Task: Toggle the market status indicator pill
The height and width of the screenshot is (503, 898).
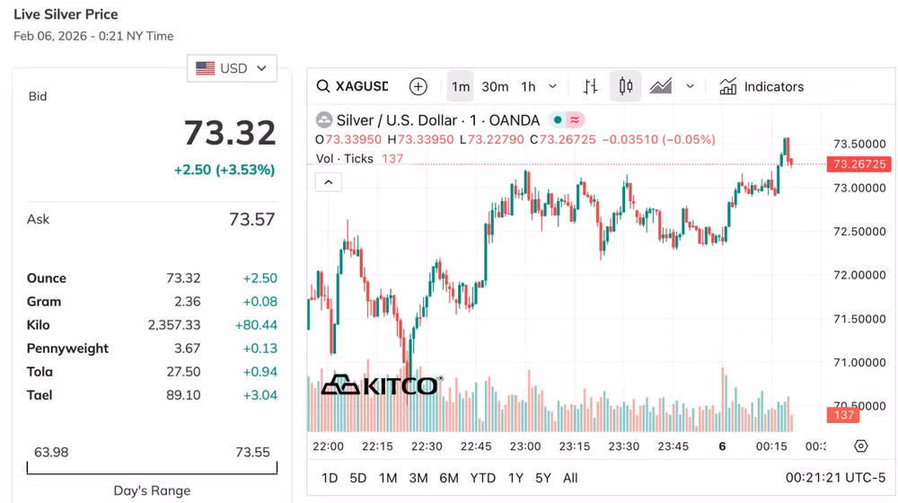Action: 567,119
